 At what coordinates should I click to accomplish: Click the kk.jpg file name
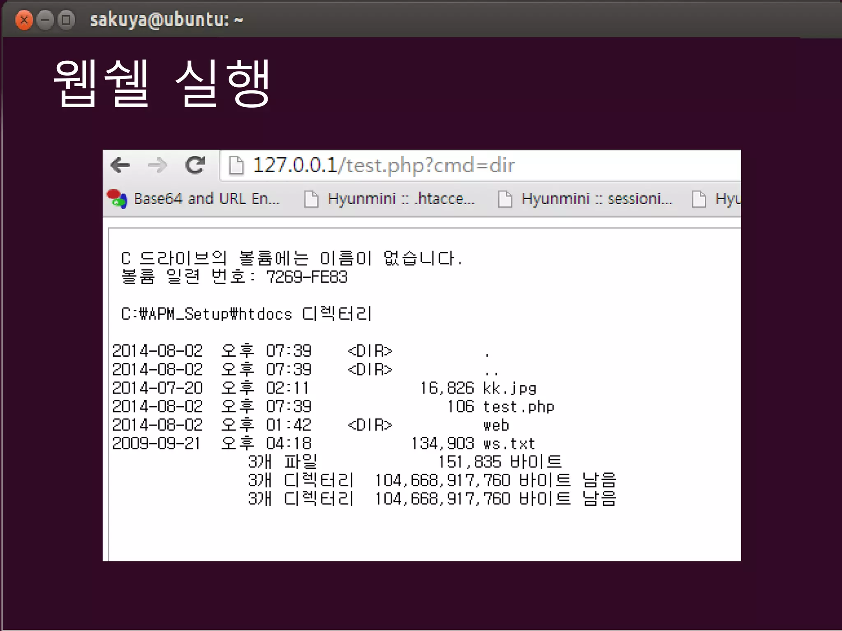510,389
